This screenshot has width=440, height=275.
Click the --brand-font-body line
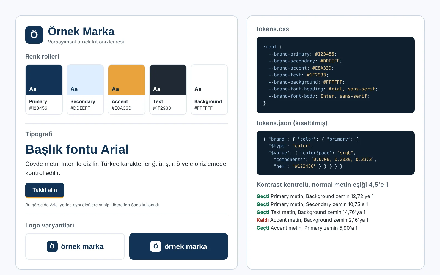point(319,96)
